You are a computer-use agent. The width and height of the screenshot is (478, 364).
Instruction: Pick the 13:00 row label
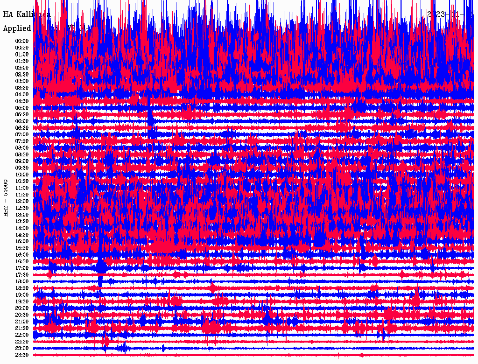[22, 215]
